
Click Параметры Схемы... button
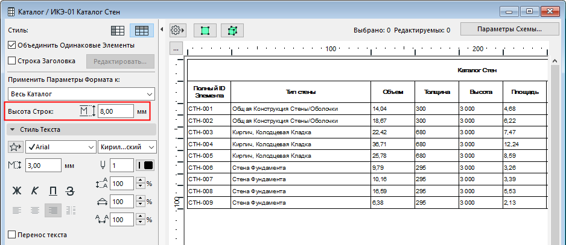509,29
